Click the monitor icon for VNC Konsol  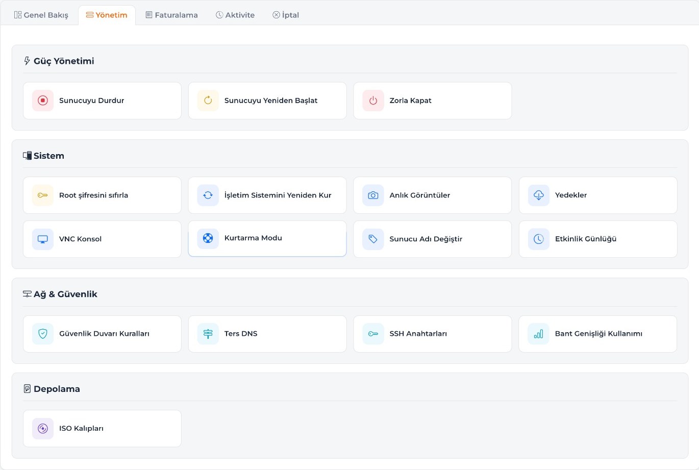coord(43,239)
